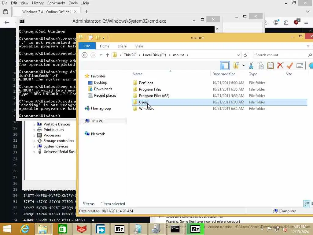Select Recent places under Favorites
This screenshot has width=313, height=235.
point(105,95)
